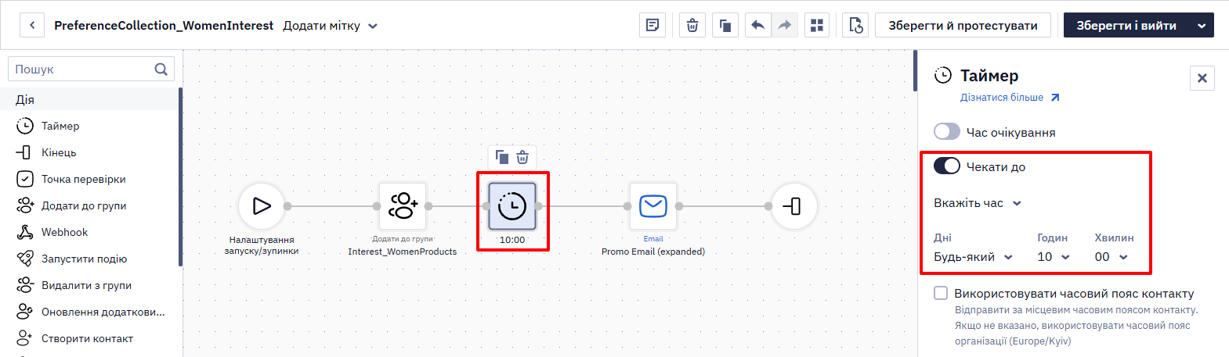Click the Interest_WomenProducts group node

403,206
